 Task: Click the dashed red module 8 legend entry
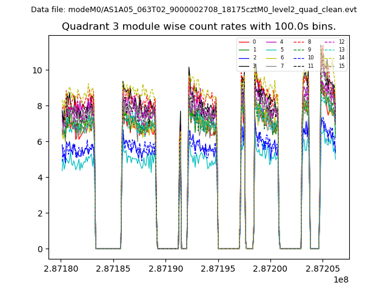298,42
